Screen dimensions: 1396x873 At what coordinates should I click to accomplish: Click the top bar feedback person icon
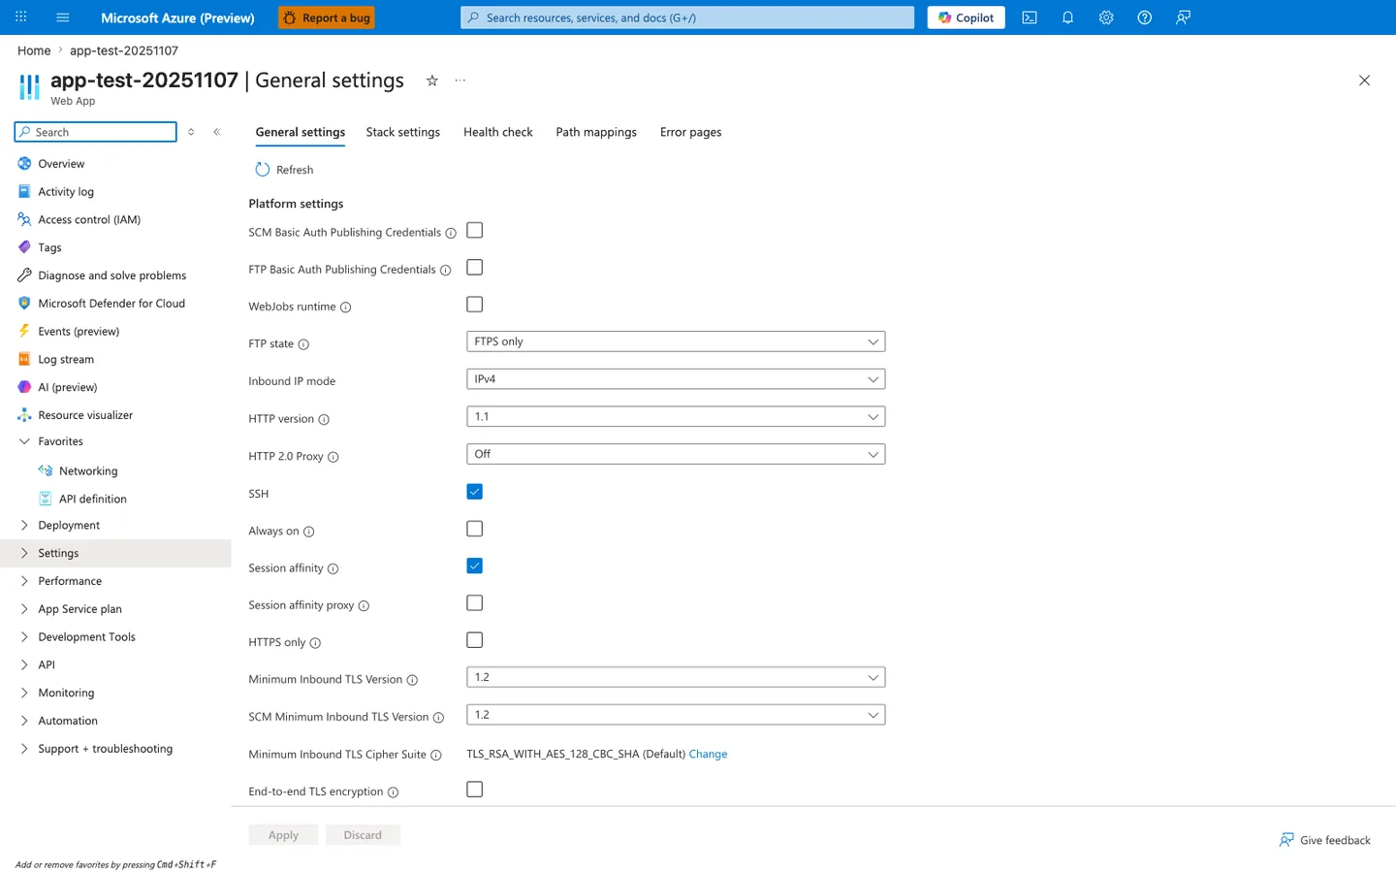[x=1183, y=17]
